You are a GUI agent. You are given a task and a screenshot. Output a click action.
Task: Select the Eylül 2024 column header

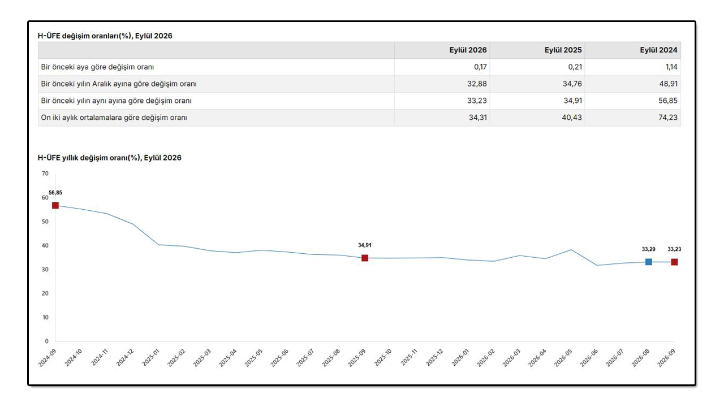click(633, 50)
